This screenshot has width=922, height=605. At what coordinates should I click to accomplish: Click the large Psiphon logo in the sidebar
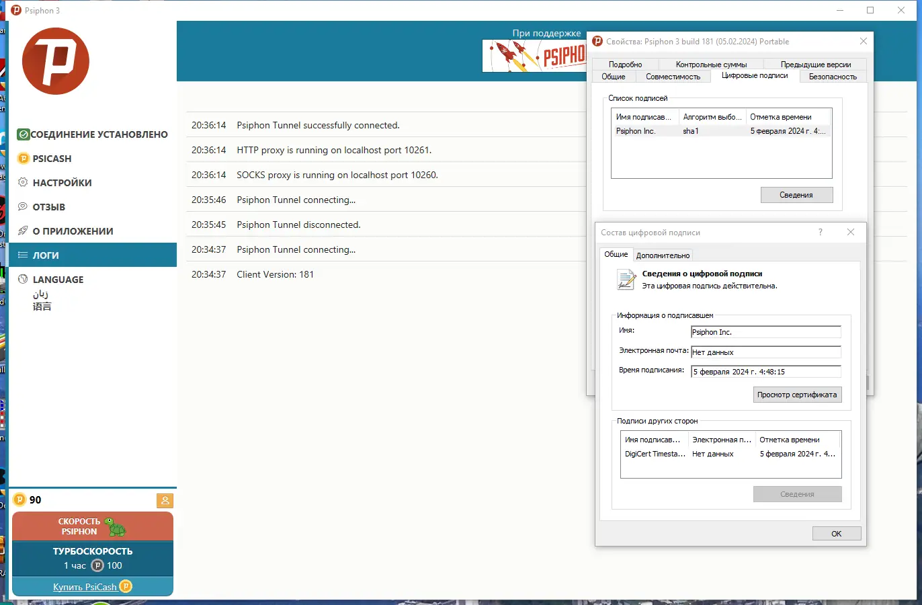point(56,61)
